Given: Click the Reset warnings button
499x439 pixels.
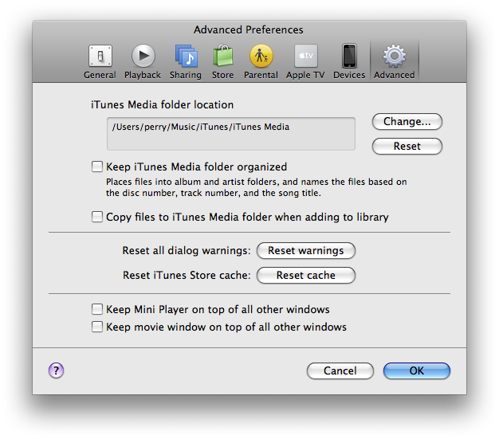Looking at the screenshot, I should (x=306, y=251).
